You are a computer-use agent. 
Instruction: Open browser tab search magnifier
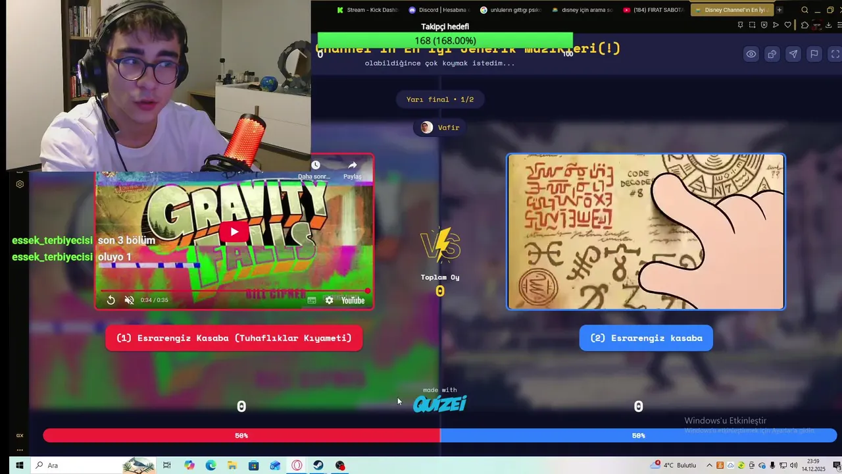[805, 10]
